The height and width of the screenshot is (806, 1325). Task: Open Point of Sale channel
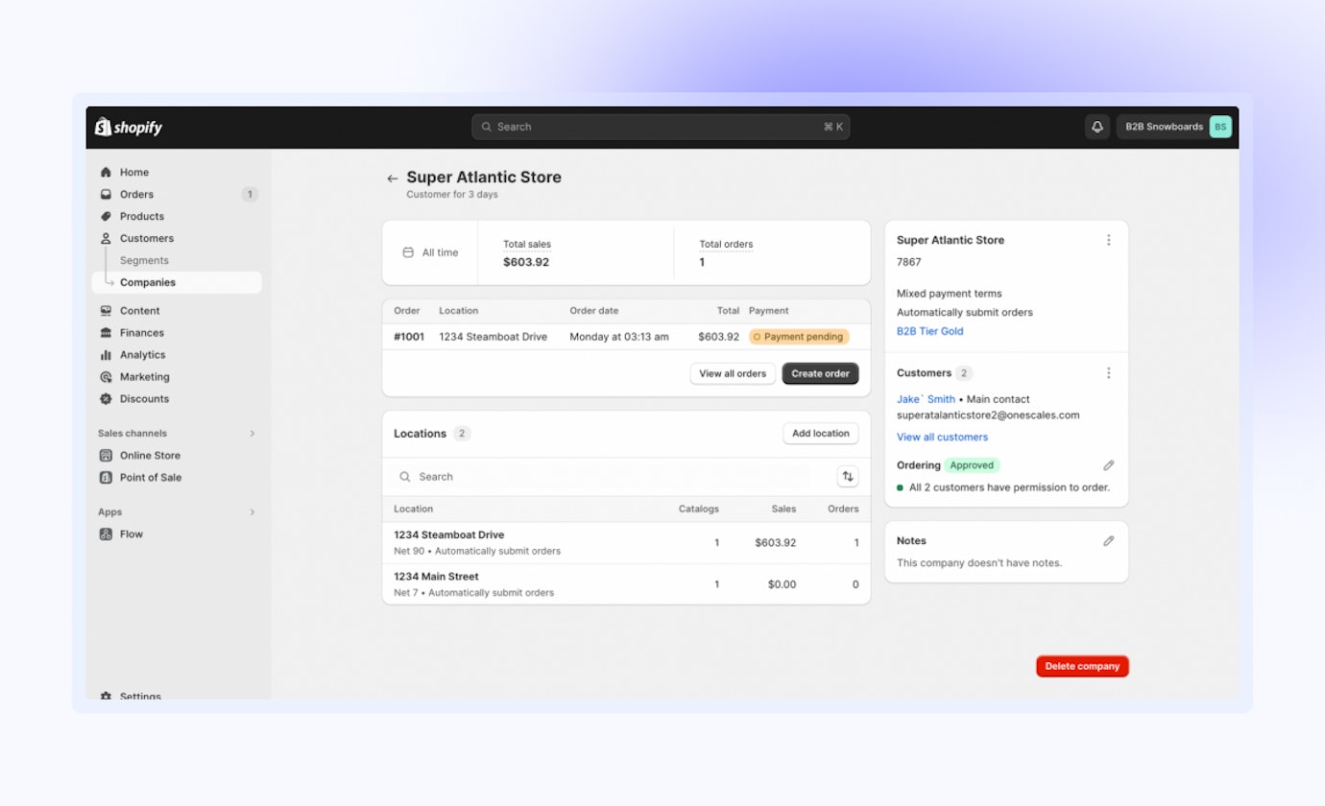tap(151, 478)
